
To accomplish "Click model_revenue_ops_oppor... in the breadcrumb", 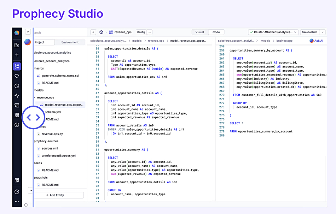I will pos(188,41).
